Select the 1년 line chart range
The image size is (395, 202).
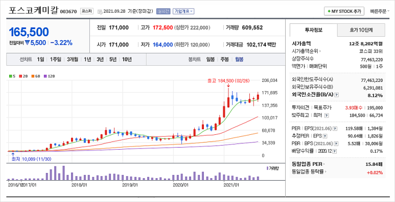[88, 60]
